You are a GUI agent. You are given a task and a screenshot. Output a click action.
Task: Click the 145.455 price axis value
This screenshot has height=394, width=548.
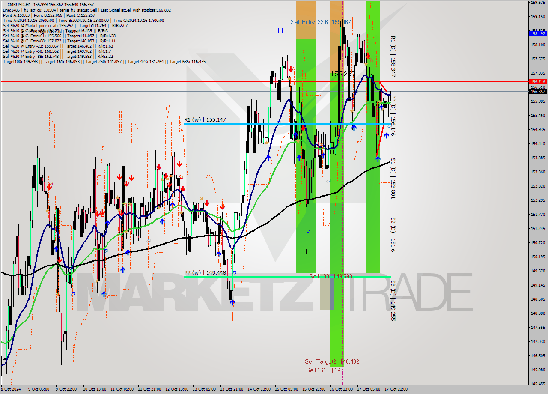[538, 384]
